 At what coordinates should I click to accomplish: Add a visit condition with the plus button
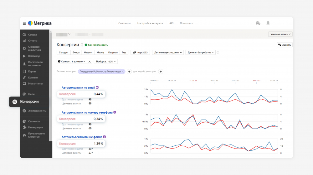pyautogui.click(x=129, y=72)
